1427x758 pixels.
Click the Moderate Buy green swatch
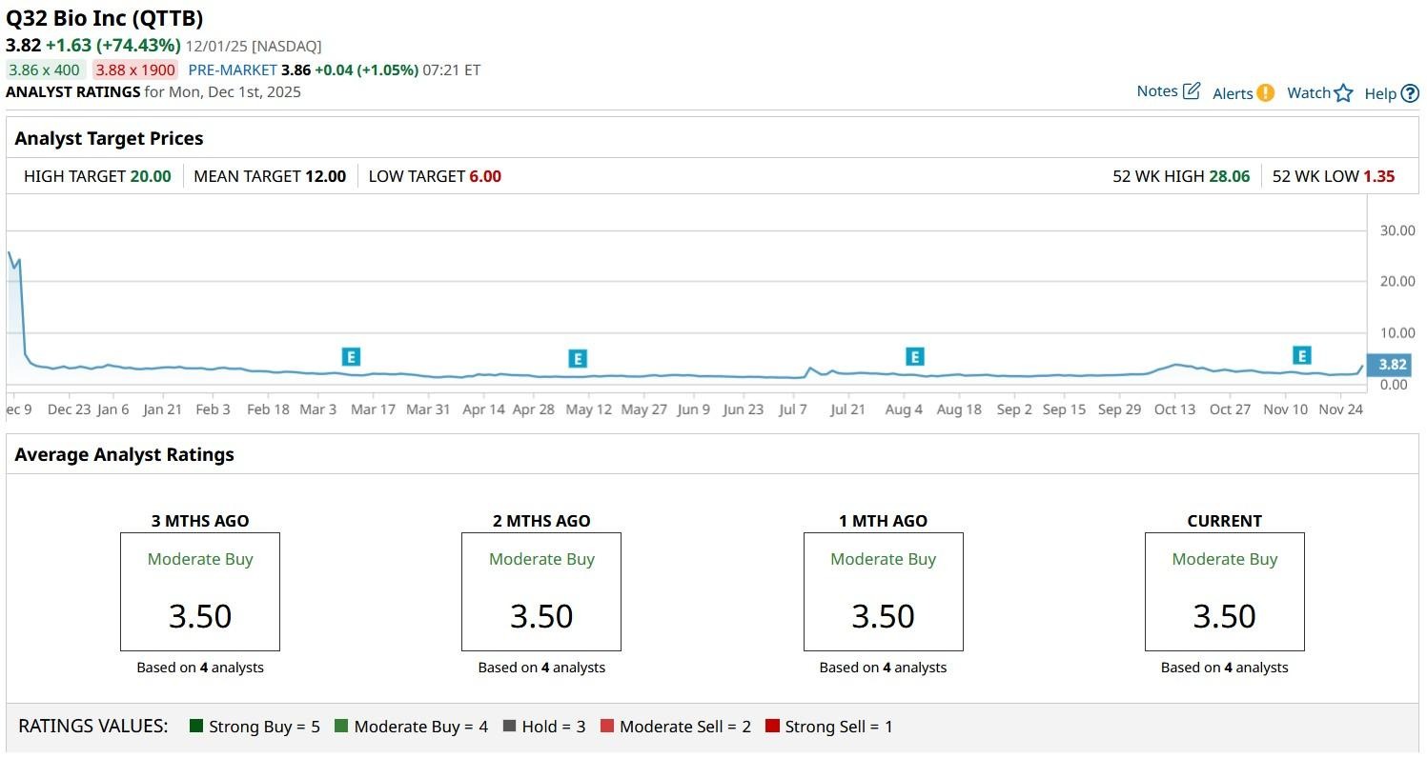point(341,727)
